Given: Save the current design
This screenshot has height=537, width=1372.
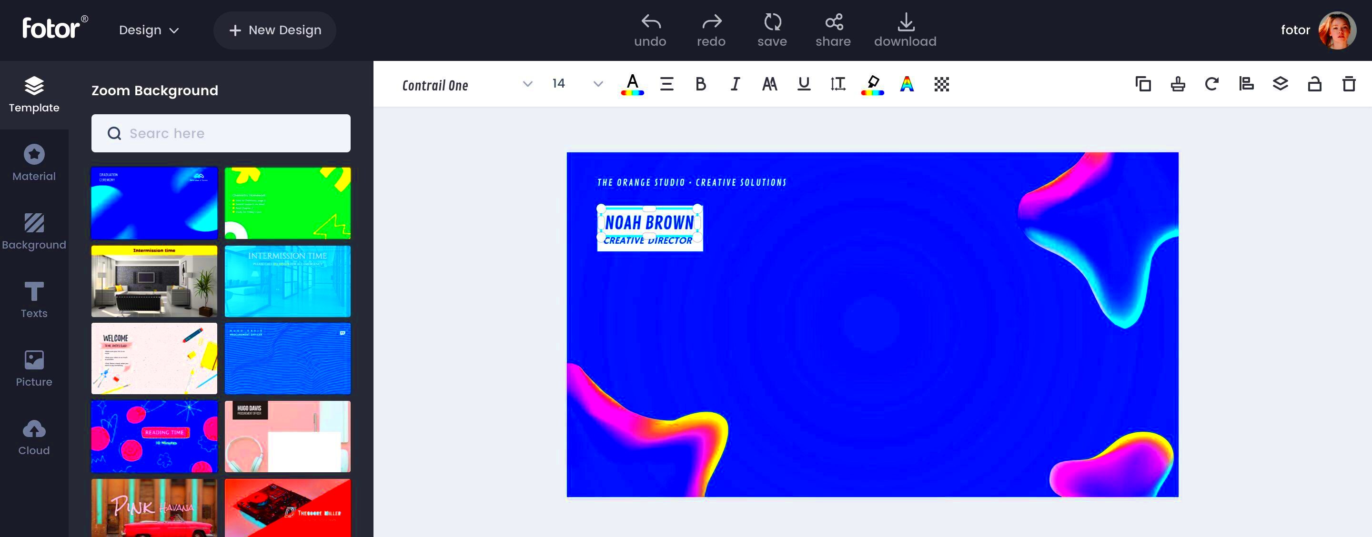Looking at the screenshot, I should click(x=772, y=30).
